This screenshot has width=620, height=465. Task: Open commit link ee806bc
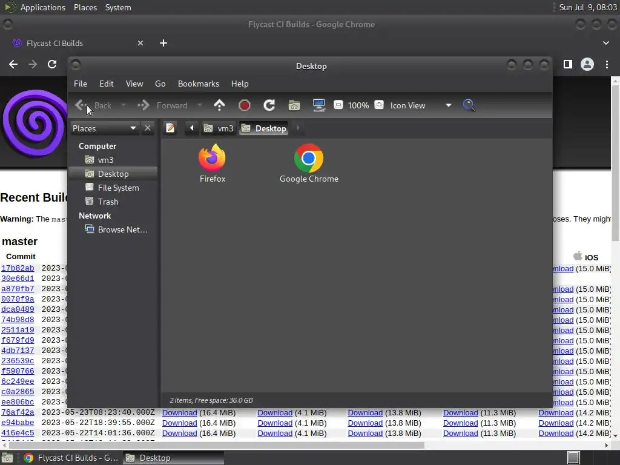click(x=18, y=402)
